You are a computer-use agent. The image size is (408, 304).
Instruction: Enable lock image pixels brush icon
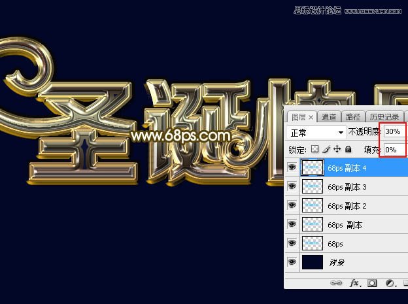[x=326, y=149]
